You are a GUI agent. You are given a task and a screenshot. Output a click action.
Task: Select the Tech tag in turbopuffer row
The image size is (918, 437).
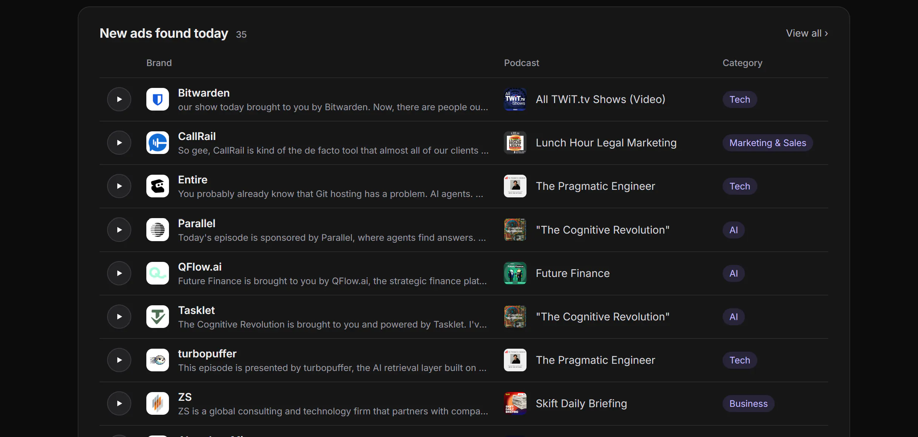[740, 360]
